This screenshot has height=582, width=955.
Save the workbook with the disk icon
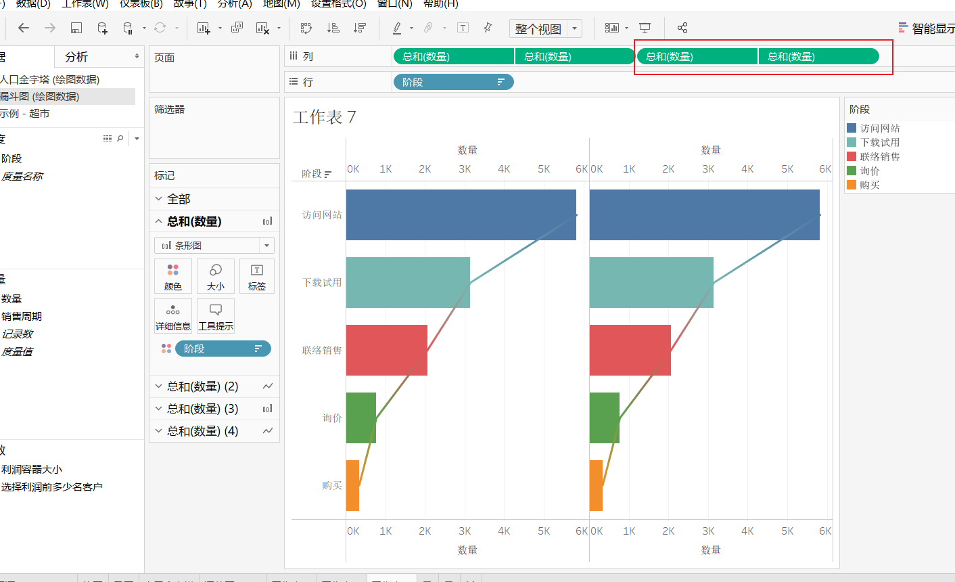click(x=76, y=28)
